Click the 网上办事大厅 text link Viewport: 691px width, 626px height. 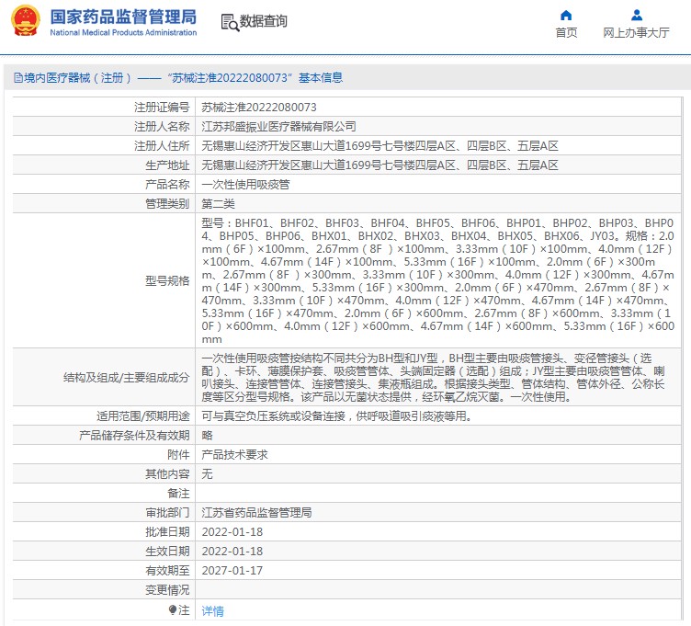636,32
